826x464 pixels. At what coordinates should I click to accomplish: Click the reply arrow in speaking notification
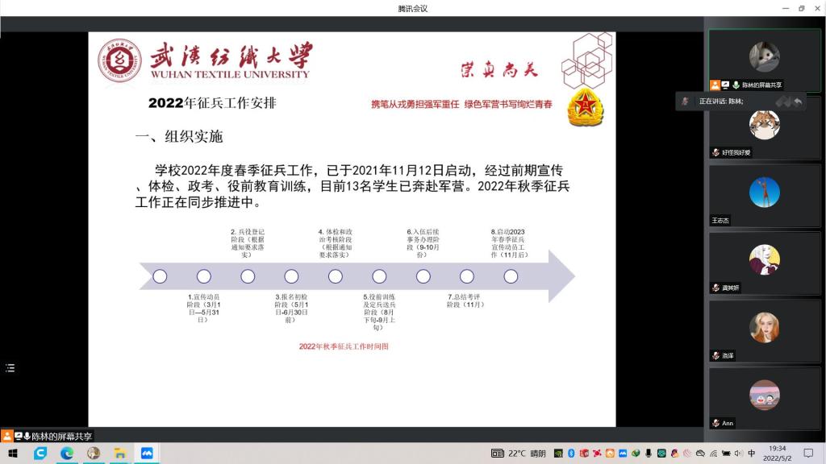(x=798, y=101)
